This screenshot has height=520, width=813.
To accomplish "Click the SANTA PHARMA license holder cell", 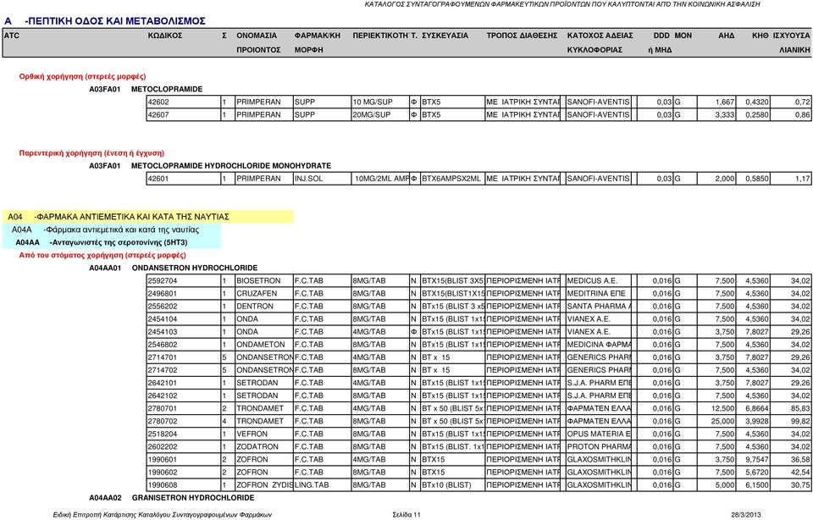I will (x=599, y=306).
